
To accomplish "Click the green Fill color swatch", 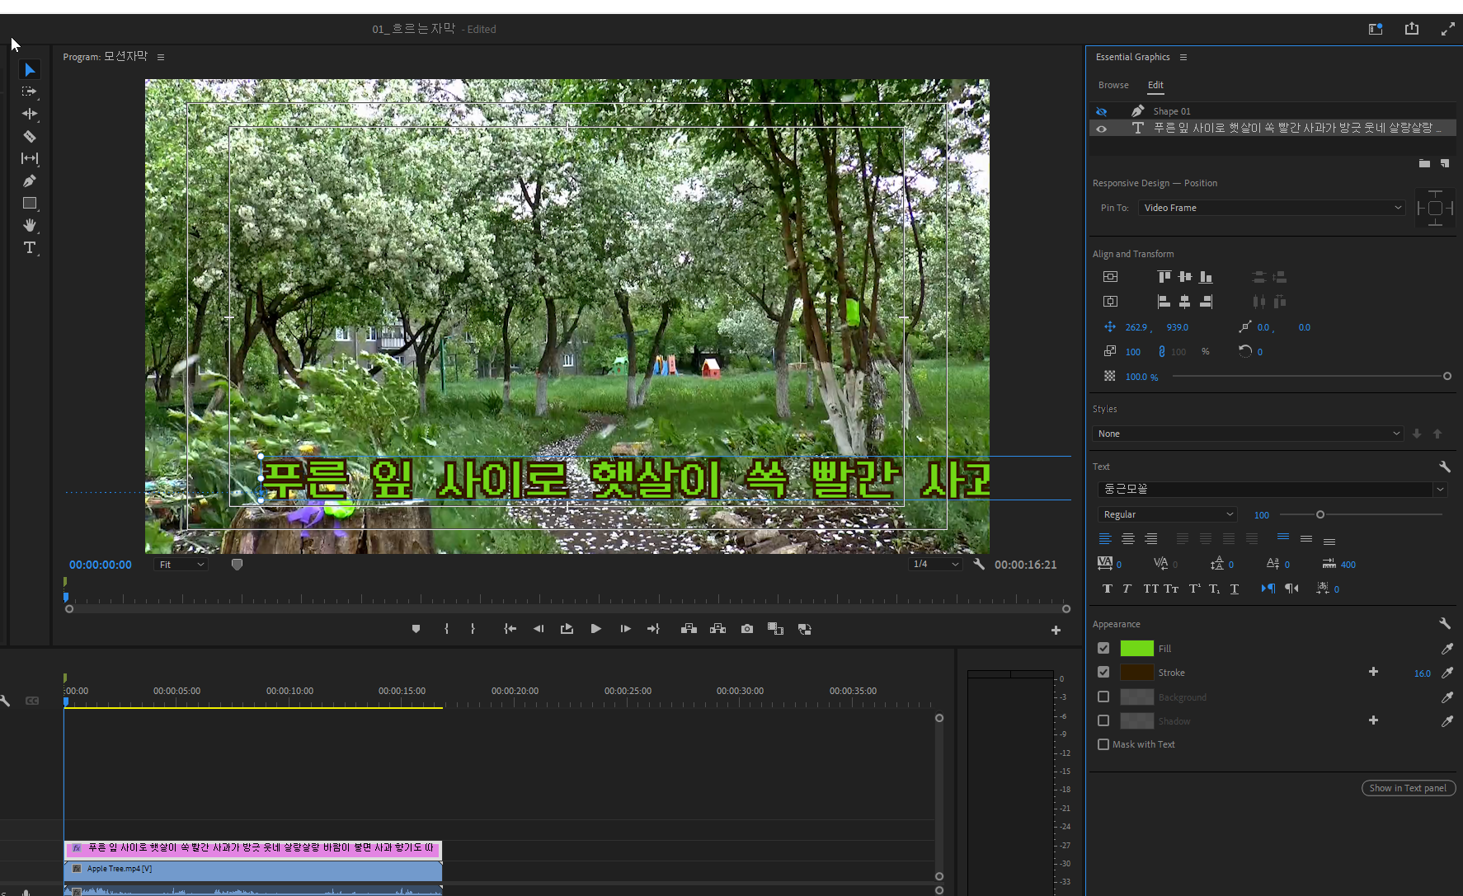I will click(x=1136, y=649).
